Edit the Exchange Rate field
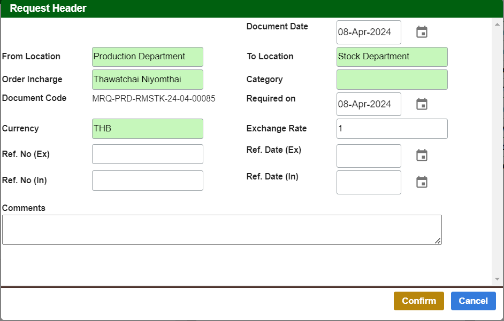The height and width of the screenshot is (321, 504). point(392,129)
